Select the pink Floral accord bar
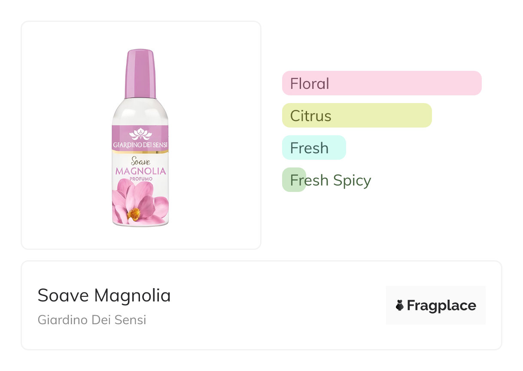Viewport: 523px width, 371px height. 382,83
